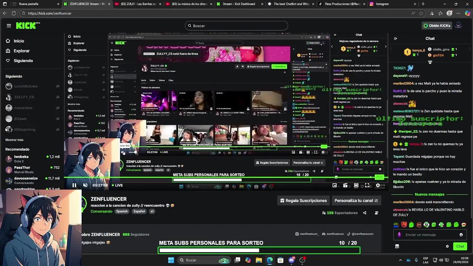
Task: Click the Spanish tag
Action: (x=122, y=211)
